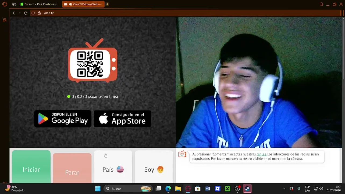Go back with the browser back arrow
Image resolution: width=345 pixels, height=194 pixels.
(x=14, y=13)
